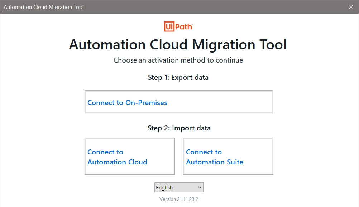359x207 pixels.
Task: Expand the English language dropdown
Action: coord(179,187)
